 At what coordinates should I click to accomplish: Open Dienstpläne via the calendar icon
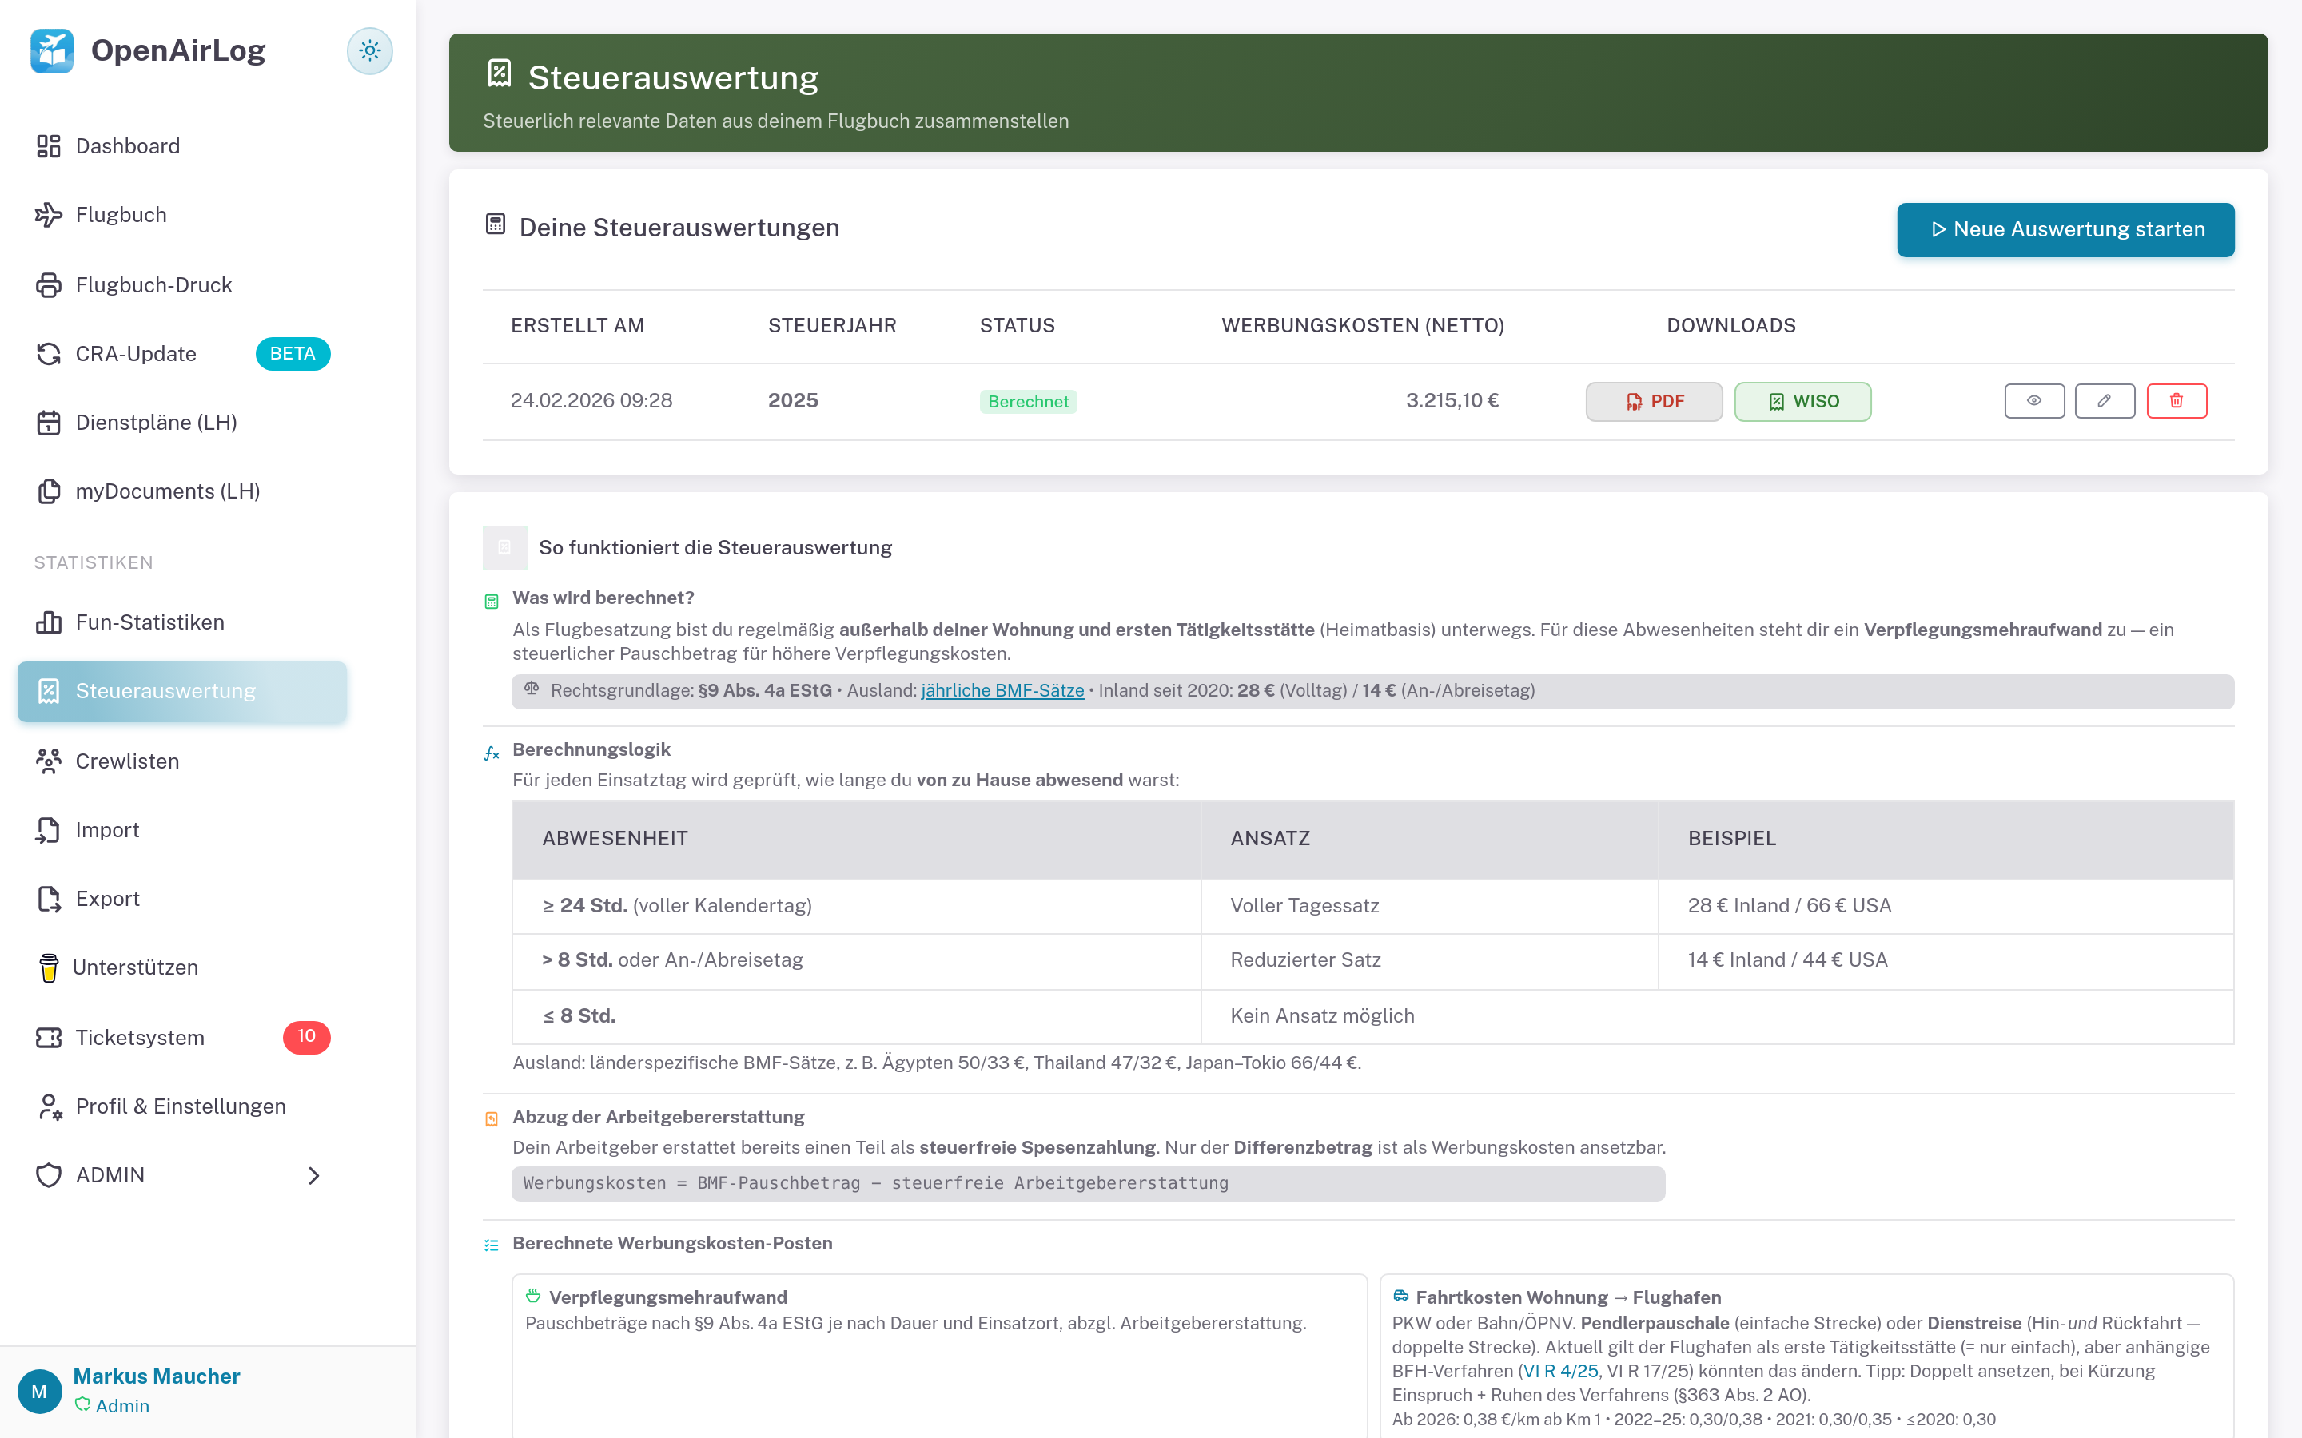pos(50,423)
